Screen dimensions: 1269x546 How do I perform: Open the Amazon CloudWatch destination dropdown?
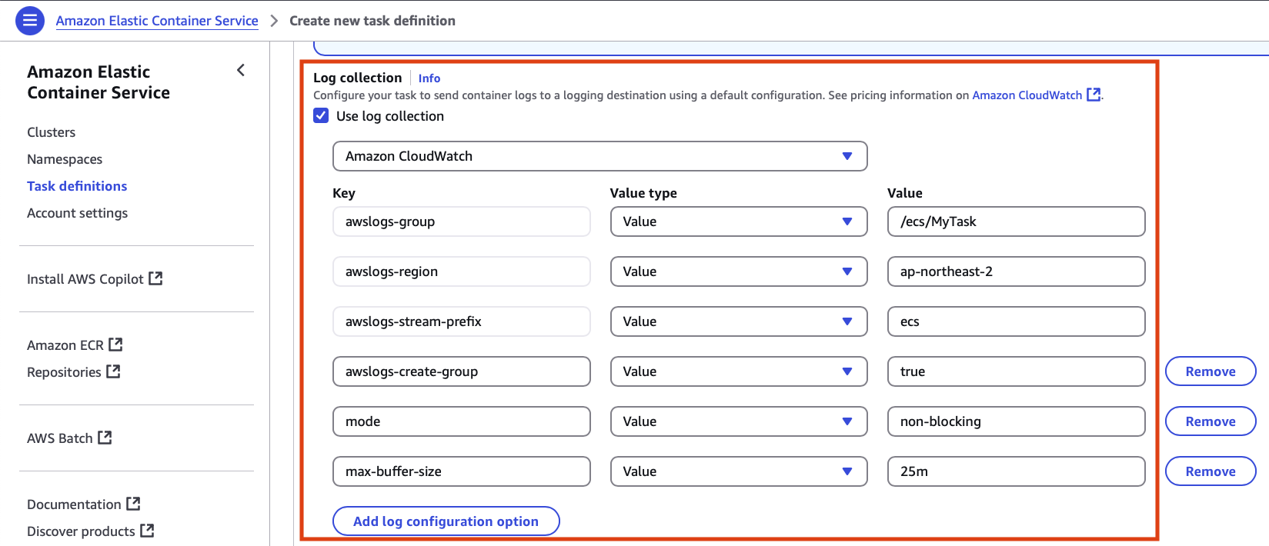(x=600, y=156)
